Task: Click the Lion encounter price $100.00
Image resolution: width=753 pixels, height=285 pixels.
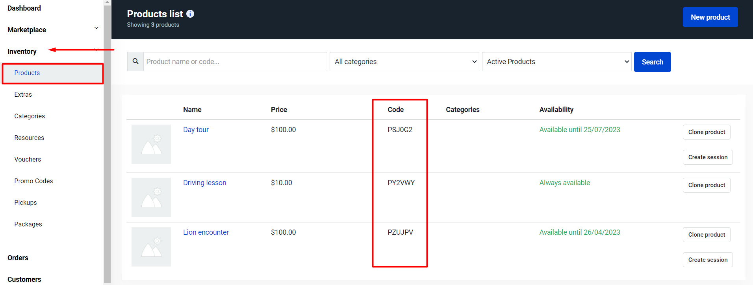Action: 283,232
